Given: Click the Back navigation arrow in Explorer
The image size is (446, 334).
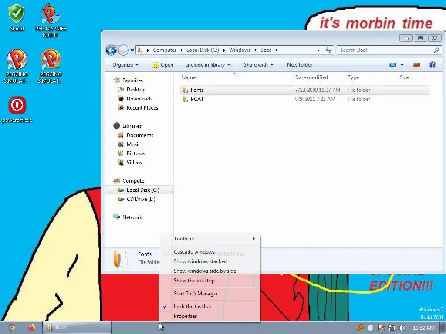Looking at the screenshot, I should (x=111, y=50).
